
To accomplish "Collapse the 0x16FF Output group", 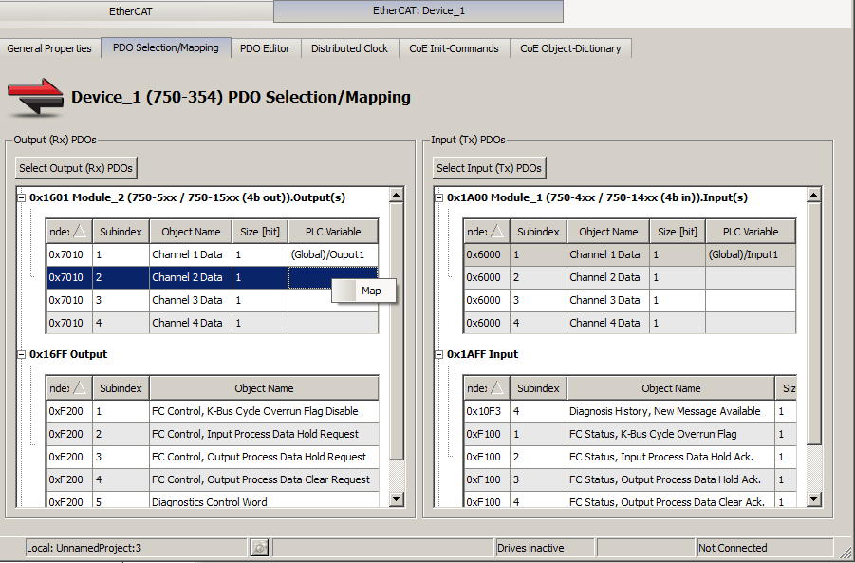I will (21, 354).
